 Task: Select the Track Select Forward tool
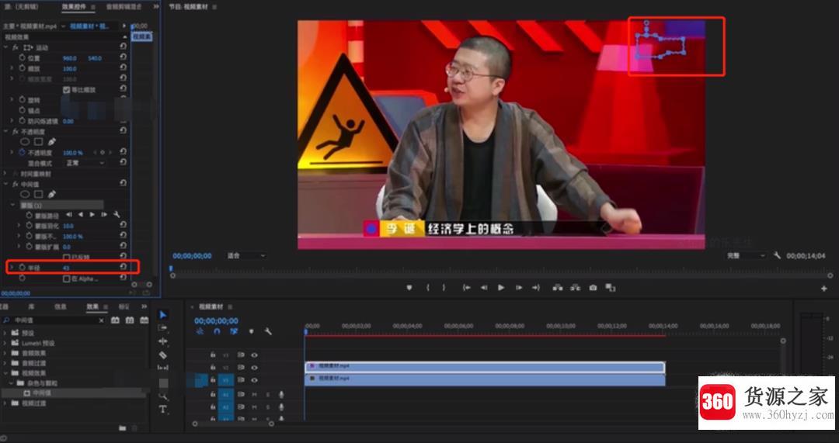click(163, 327)
